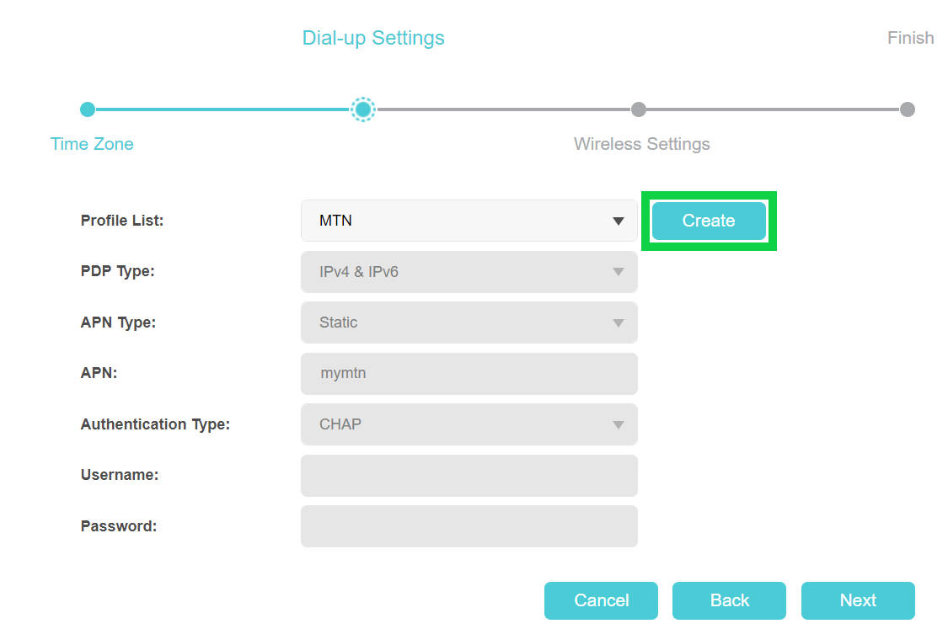Open the Profile List dropdown showing MTN
The height and width of the screenshot is (629, 948).
coord(468,221)
